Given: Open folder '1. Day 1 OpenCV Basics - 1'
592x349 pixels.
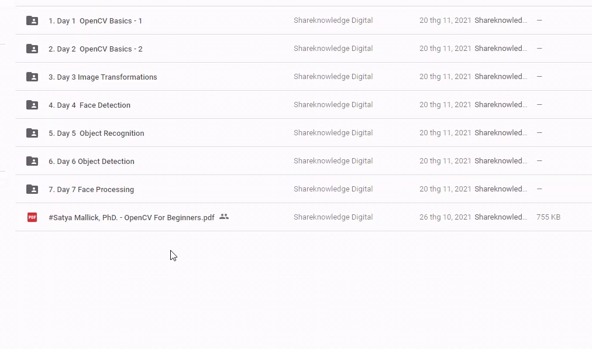Looking at the screenshot, I should coord(95,21).
